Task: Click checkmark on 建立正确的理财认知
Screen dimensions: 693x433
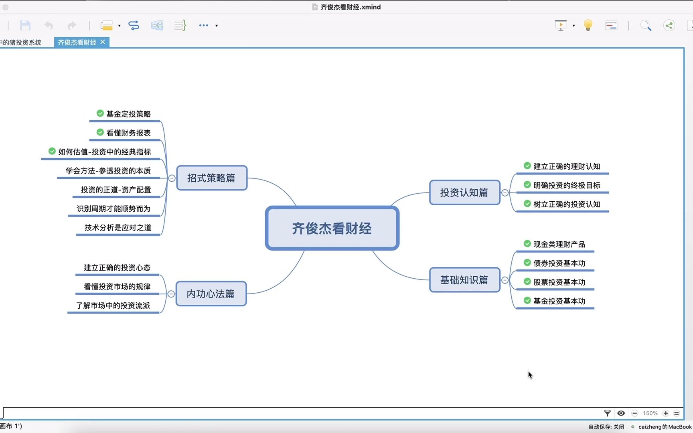Action: tap(527, 166)
